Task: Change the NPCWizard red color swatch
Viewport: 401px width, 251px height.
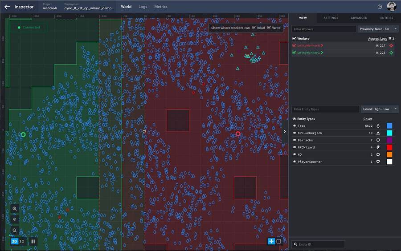Action: click(x=389, y=147)
